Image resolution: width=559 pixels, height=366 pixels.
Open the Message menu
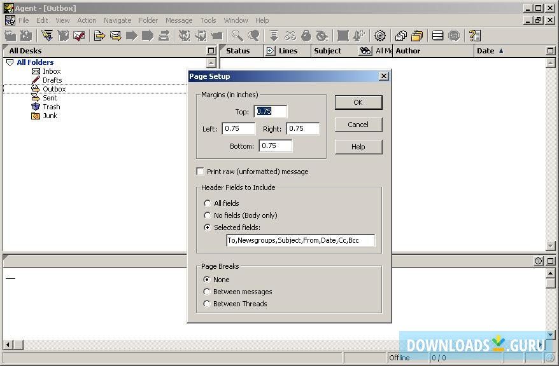pyautogui.click(x=179, y=20)
